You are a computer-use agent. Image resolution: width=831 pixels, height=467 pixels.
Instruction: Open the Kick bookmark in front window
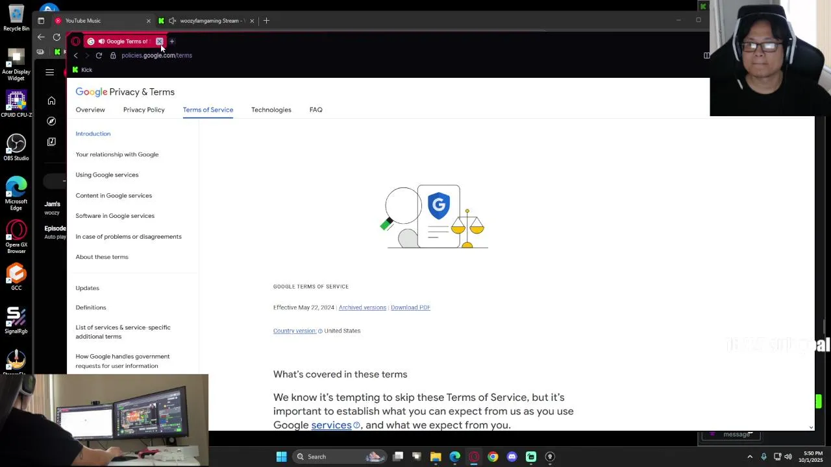pyautogui.click(x=82, y=70)
